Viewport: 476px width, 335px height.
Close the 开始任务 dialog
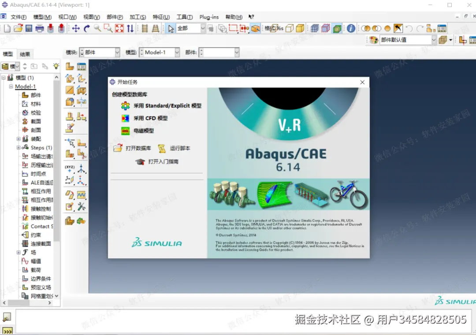pos(362,82)
